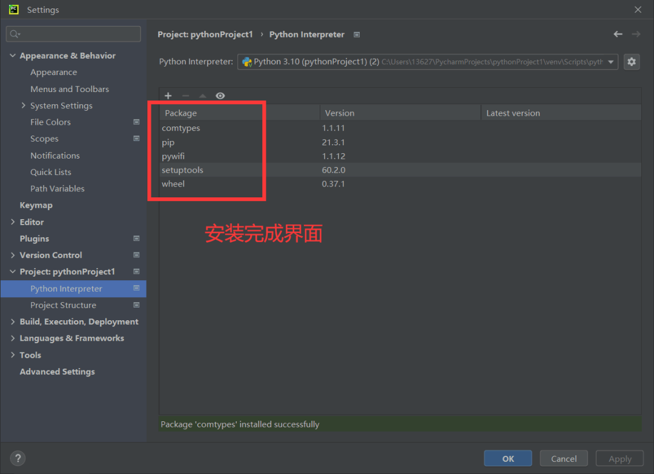Open the Keymap settings page
The image size is (654, 474).
point(36,205)
